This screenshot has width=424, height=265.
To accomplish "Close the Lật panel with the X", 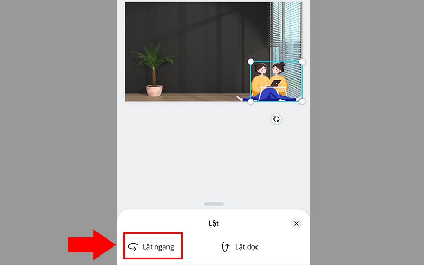I will coord(296,223).
